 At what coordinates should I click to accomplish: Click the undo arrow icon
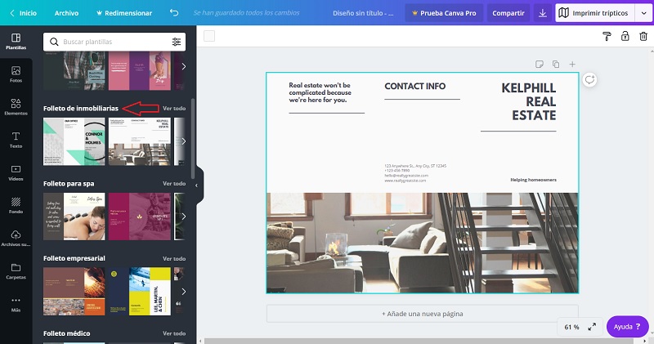pos(174,13)
